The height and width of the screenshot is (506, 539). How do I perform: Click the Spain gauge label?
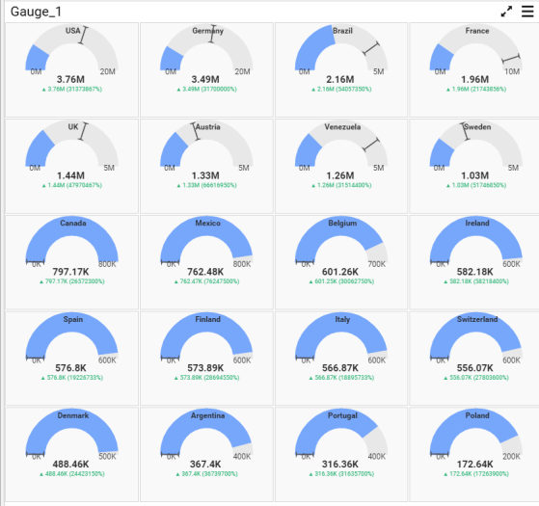(x=73, y=319)
